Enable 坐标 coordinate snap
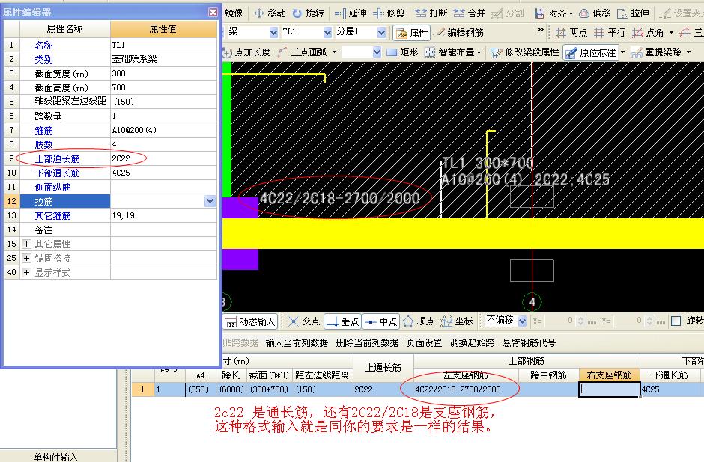This screenshot has width=704, height=462. 457,321
